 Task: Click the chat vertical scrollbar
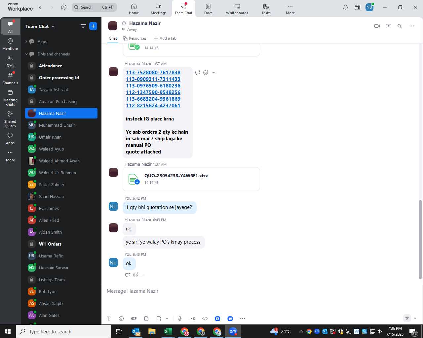coord(420,239)
